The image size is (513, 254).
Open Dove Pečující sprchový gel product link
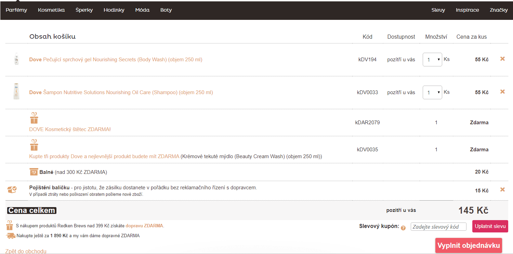point(116,60)
